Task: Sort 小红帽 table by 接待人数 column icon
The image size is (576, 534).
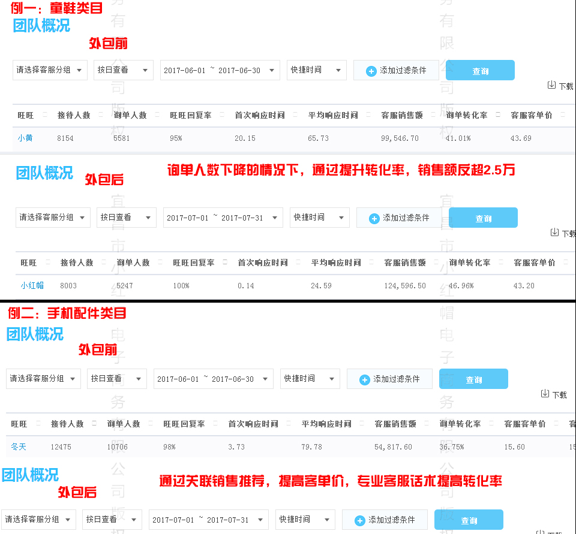Action: pos(104,263)
